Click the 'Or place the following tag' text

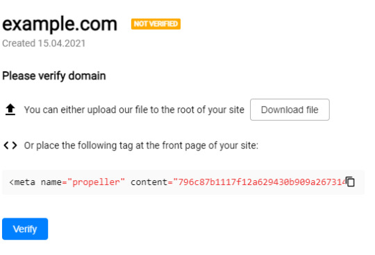pyautogui.click(x=141, y=146)
